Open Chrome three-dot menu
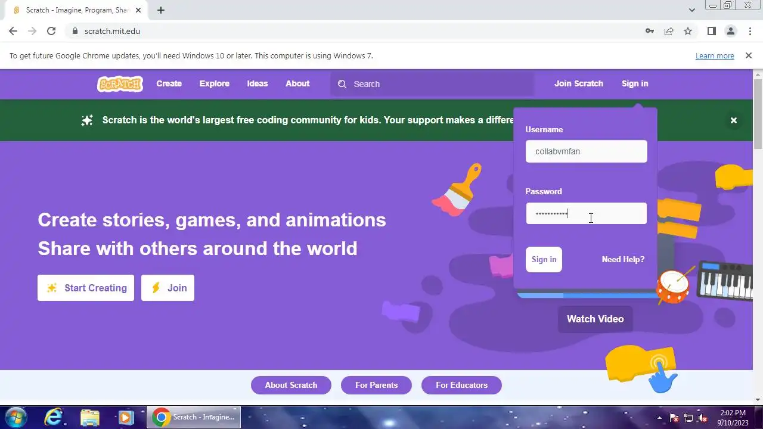The width and height of the screenshot is (763, 429). [x=750, y=31]
